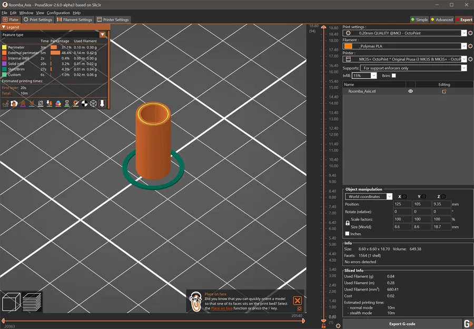Click the Y Rotate input field
The image size is (474, 329).
click(422, 212)
